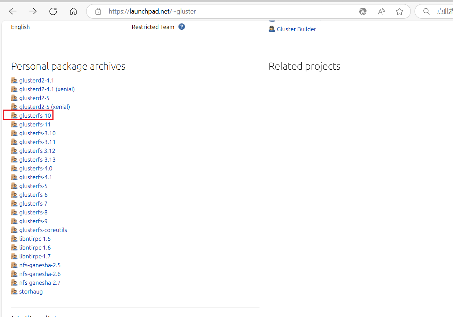This screenshot has width=453, height=317.
Task: Open the glusterd2-5 archive link
Action: (x=34, y=98)
